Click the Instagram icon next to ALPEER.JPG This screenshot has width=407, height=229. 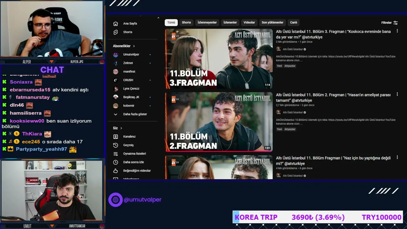102,62
